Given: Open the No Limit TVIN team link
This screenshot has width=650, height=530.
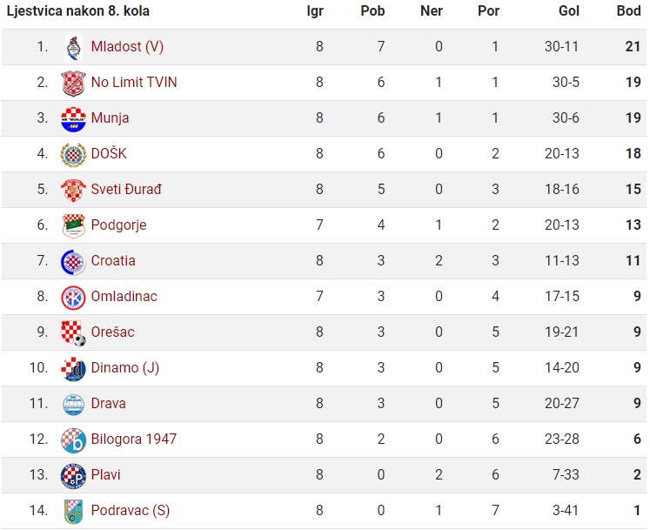Looking at the screenshot, I should tap(134, 82).
